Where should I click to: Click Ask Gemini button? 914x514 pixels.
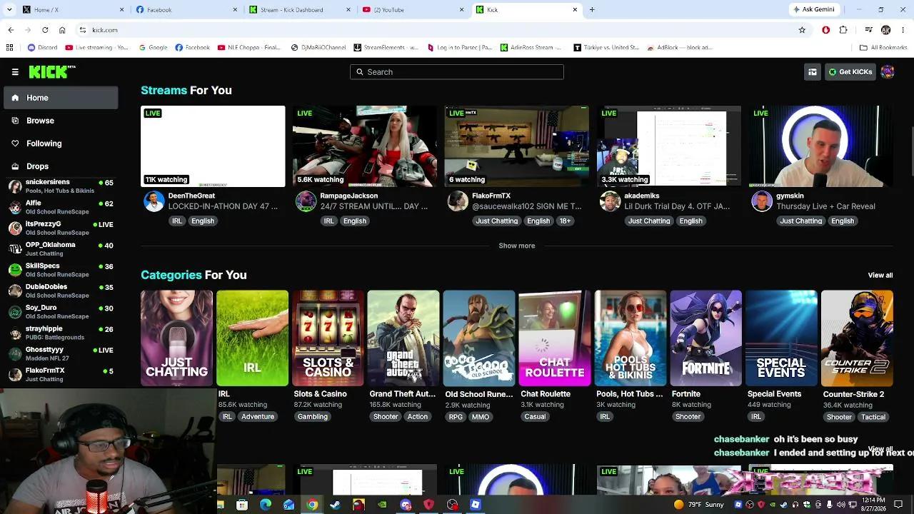click(813, 10)
